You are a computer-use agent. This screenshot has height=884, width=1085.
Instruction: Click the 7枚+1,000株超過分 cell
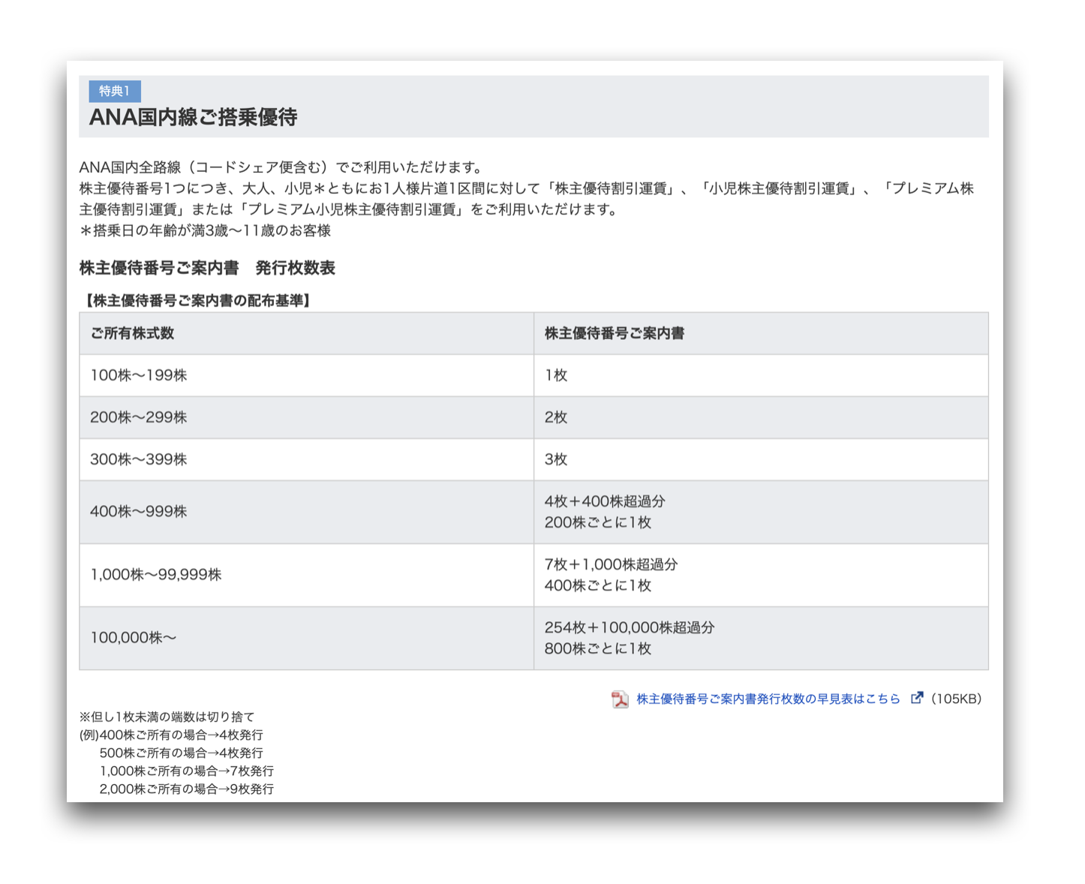761,575
